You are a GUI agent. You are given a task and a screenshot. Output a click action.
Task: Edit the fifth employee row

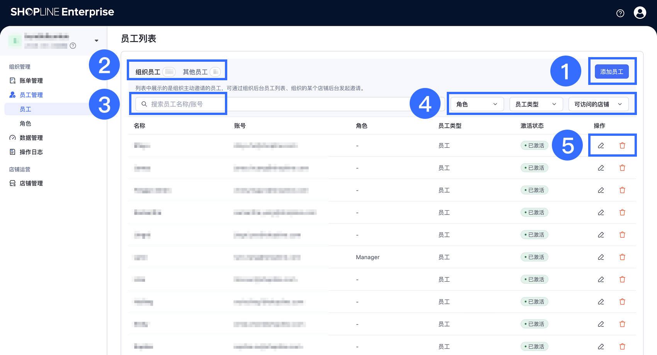(x=601, y=235)
